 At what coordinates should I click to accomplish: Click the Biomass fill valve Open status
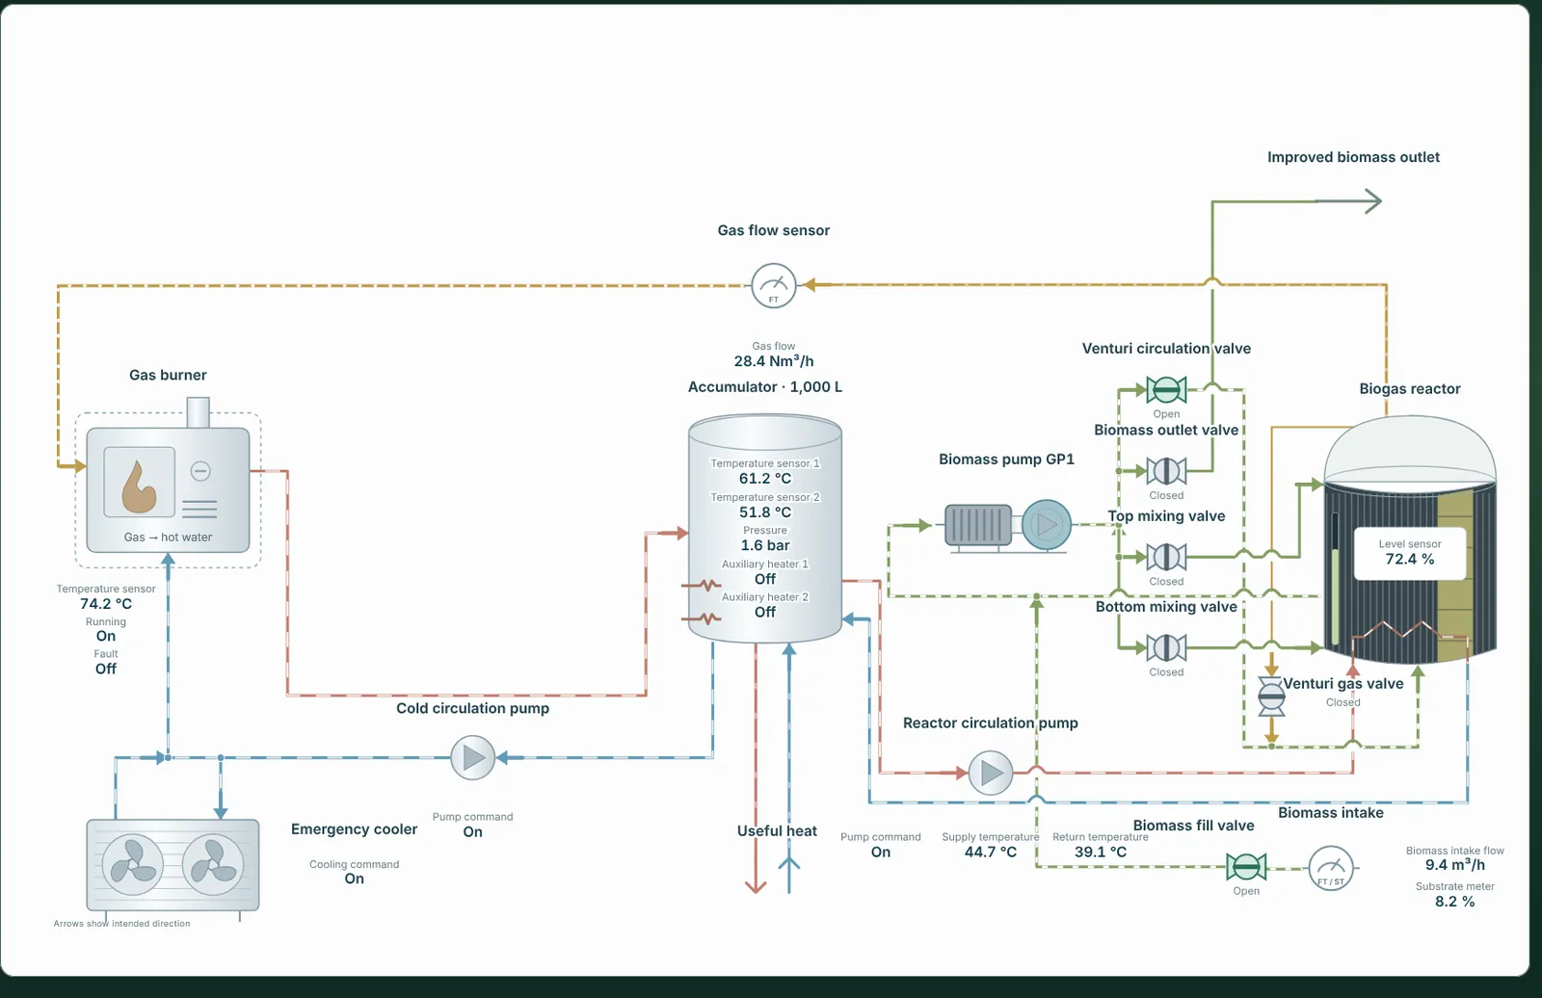coord(1246,891)
